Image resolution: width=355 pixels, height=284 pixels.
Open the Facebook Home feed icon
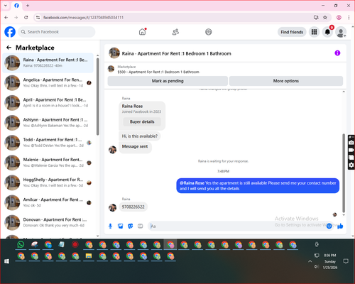coord(142,32)
